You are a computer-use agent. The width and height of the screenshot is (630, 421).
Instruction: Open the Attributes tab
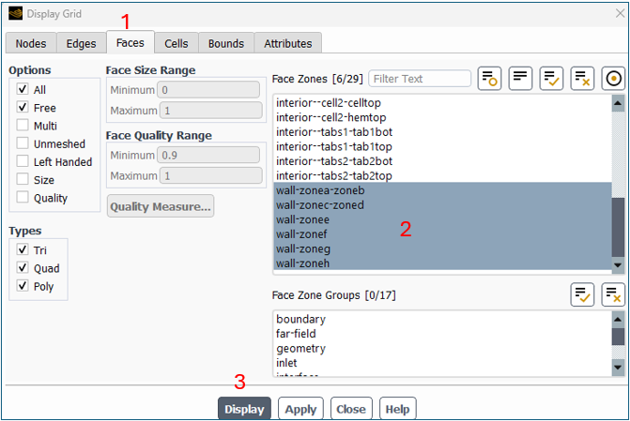[287, 43]
